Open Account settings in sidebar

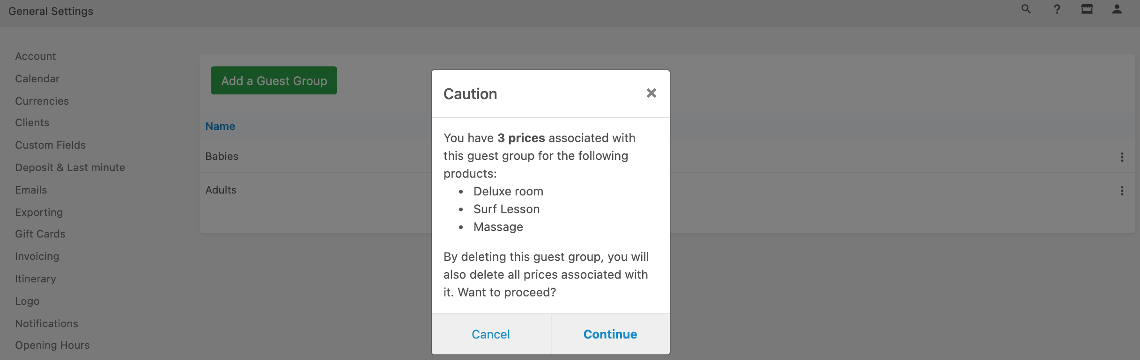(x=36, y=56)
